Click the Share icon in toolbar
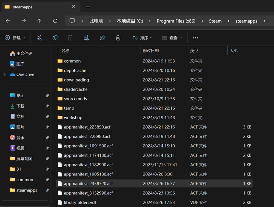The width and height of the screenshot is (274, 207). [x=102, y=38]
